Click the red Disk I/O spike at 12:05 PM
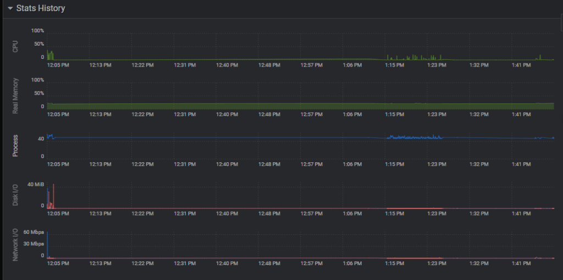Viewport: 563px width, 280px height. pos(53,196)
